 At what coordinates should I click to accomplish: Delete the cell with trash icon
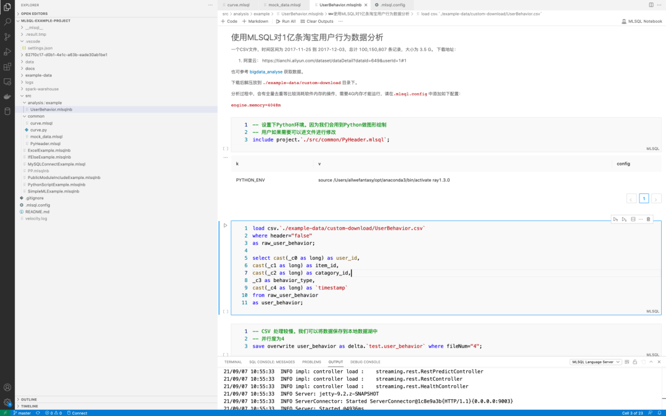[649, 219]
